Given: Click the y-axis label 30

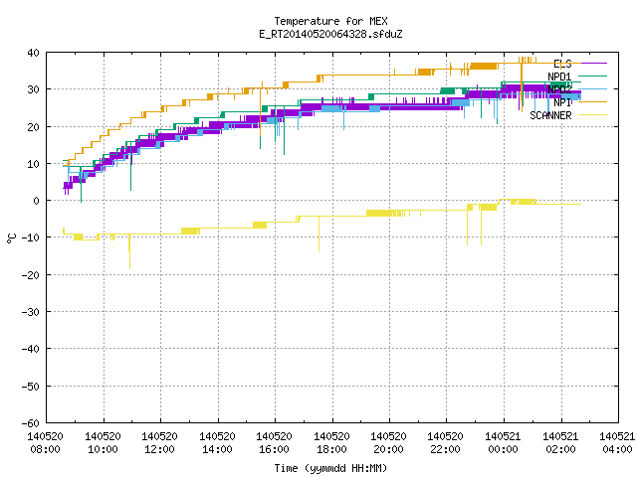Looking at the screenshot, I should [33, 89].
